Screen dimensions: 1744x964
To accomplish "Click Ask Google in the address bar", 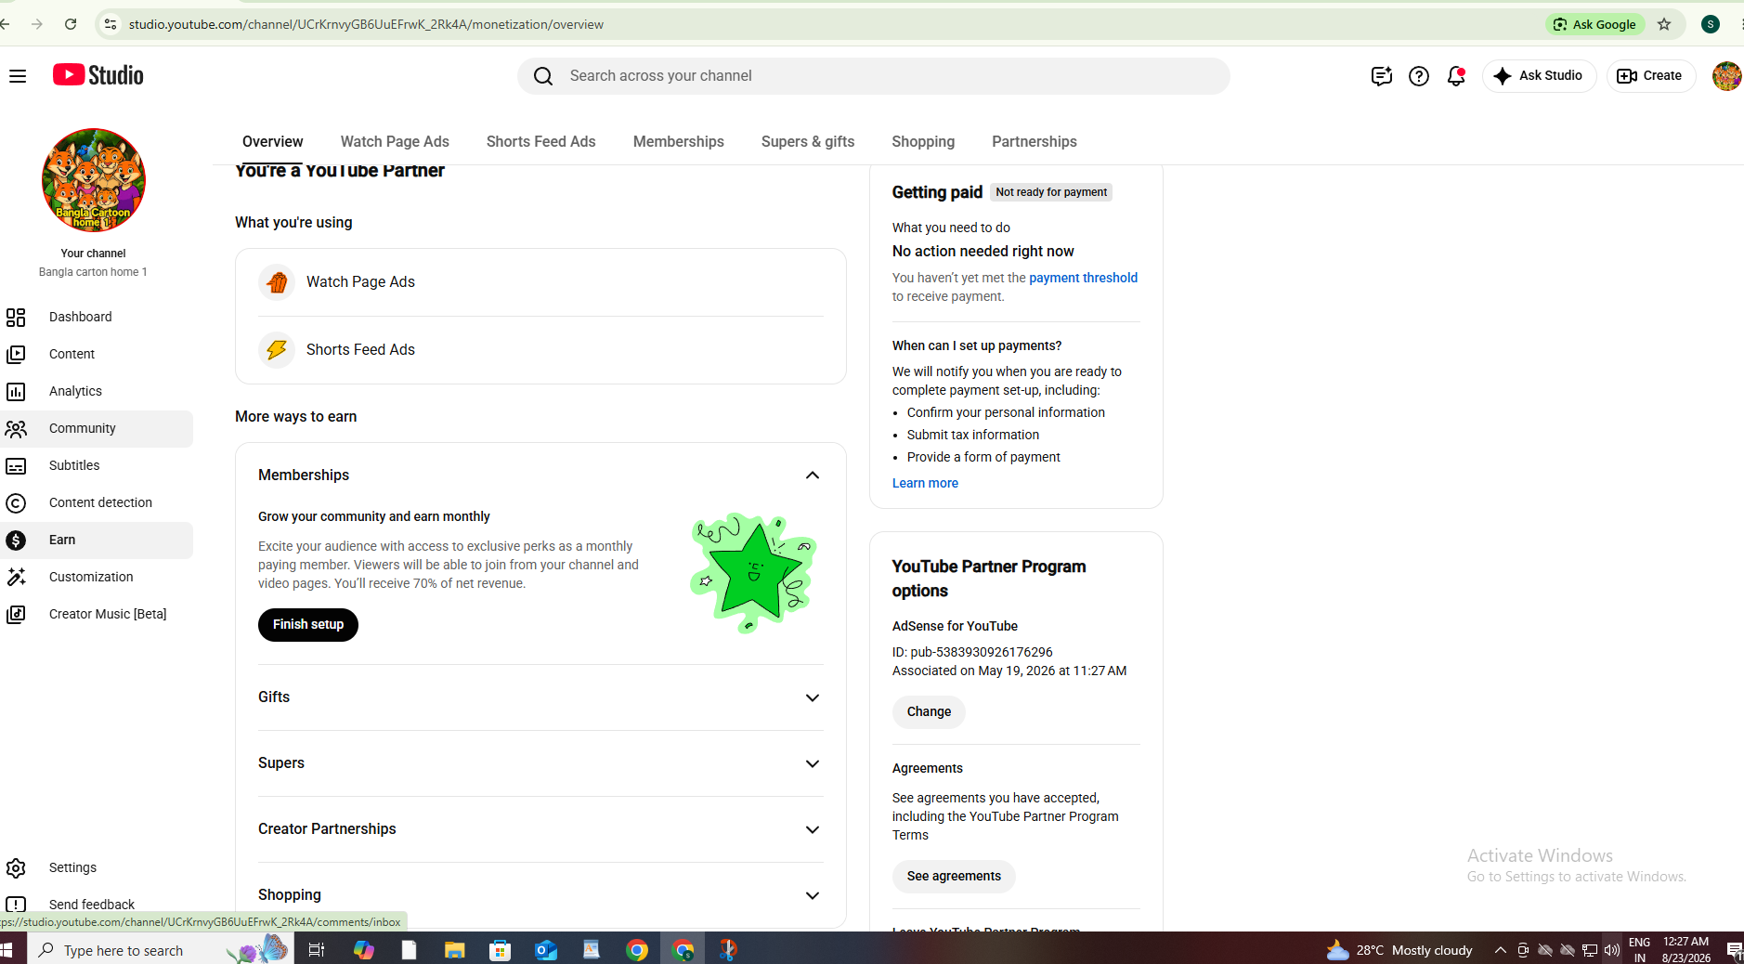I will pyautogui.click(x=1594, y=24).
